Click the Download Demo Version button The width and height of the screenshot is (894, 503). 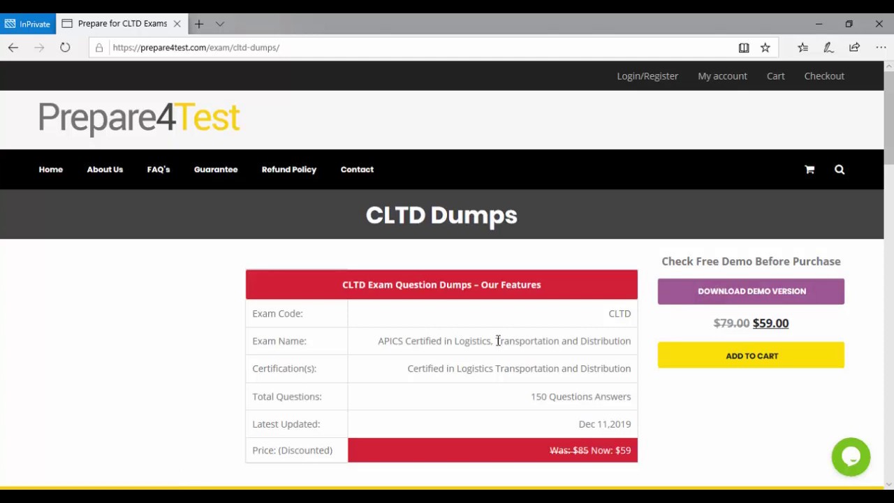point(751,291)
